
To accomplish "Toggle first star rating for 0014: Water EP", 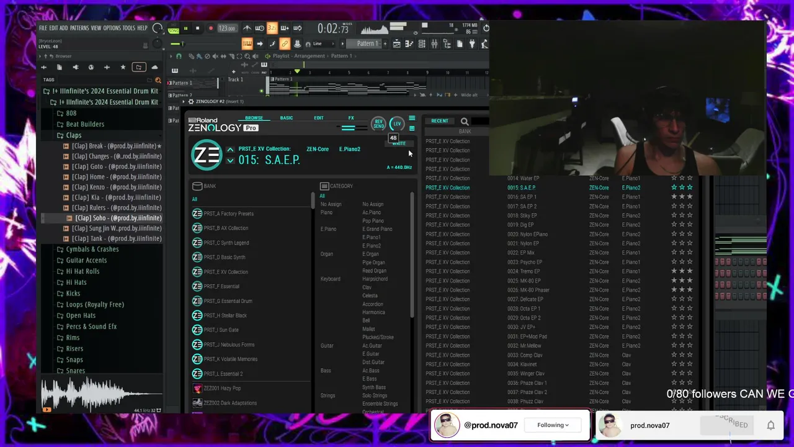I will coord(674,178).
